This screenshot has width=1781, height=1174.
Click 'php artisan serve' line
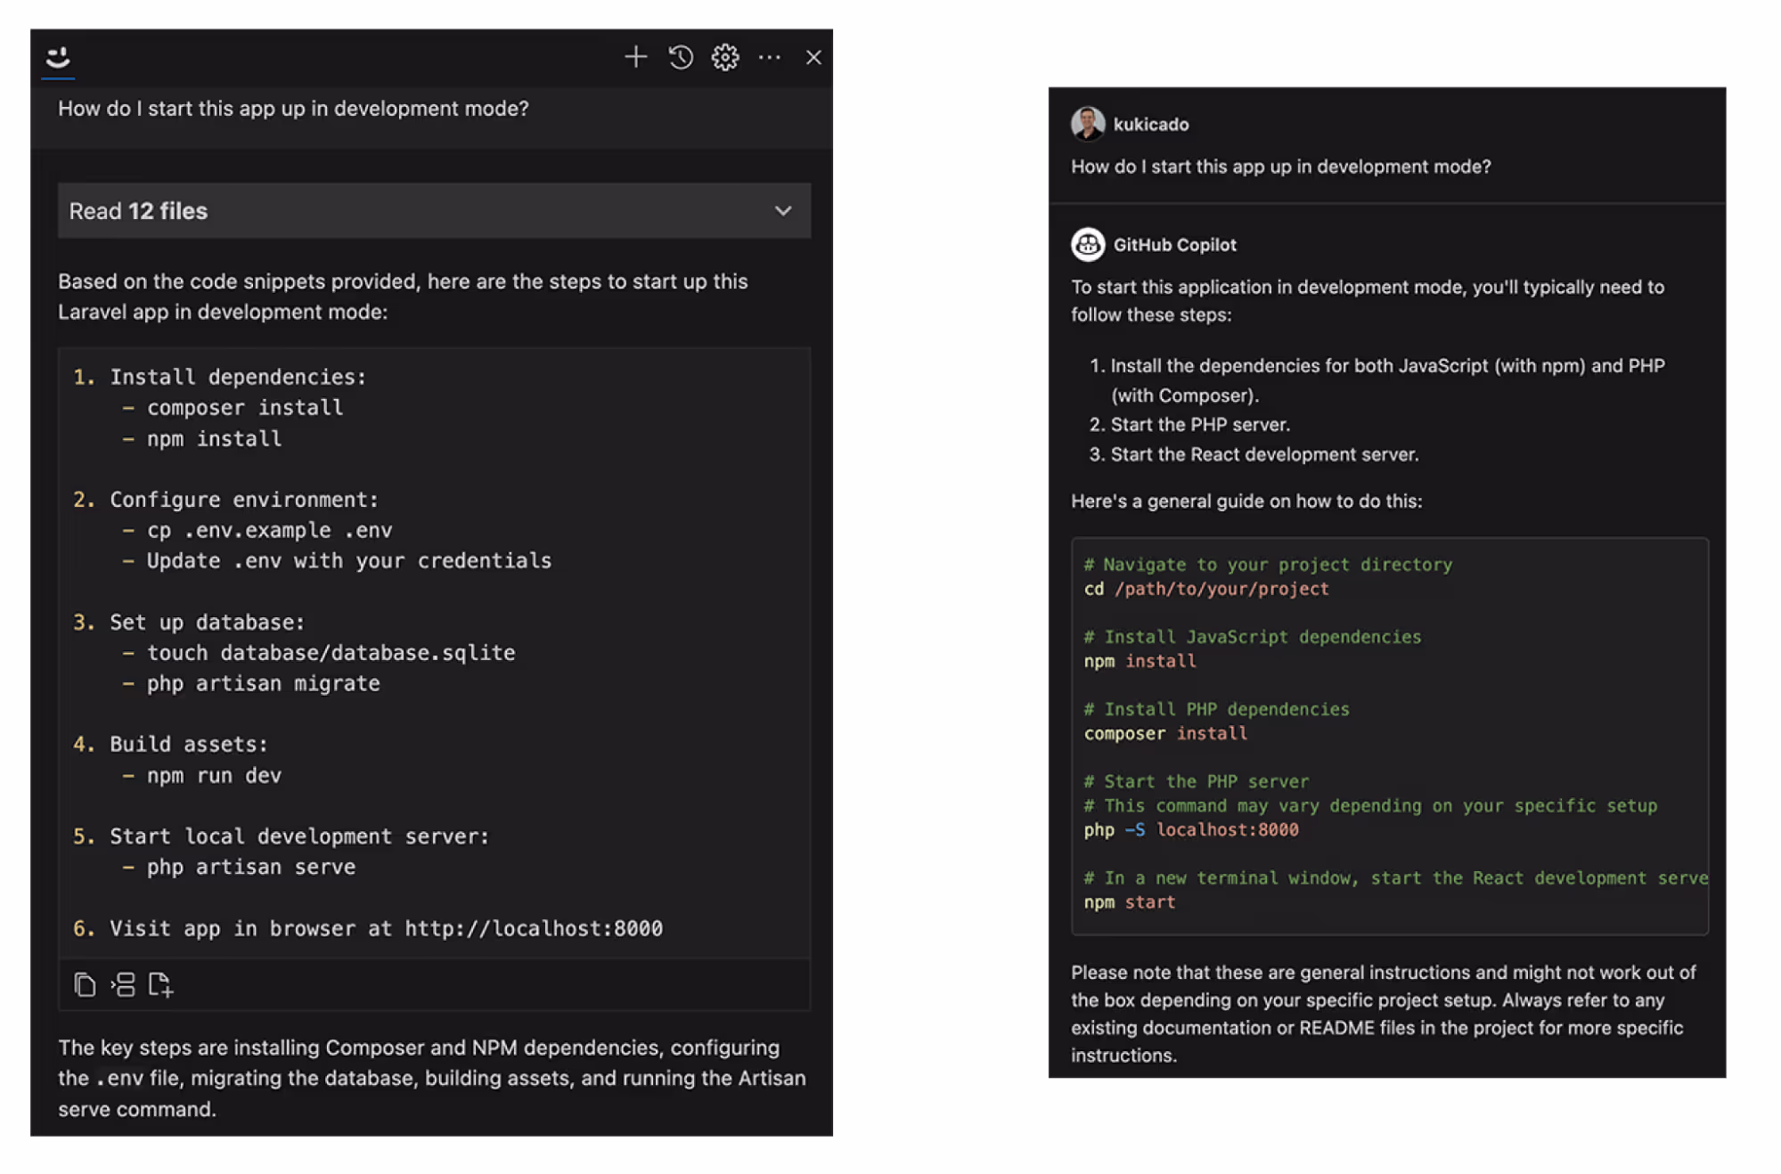tap(250, 868)
